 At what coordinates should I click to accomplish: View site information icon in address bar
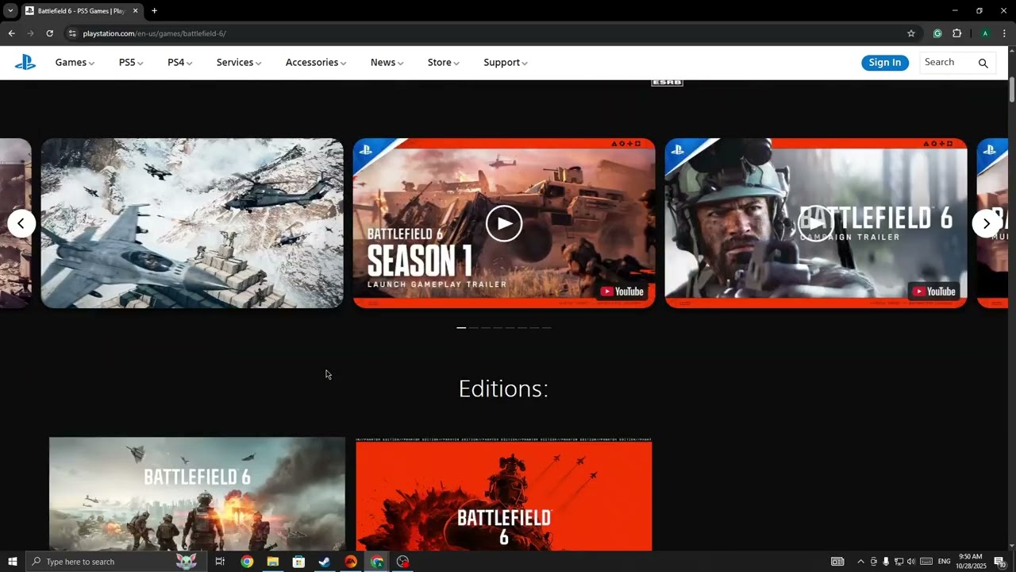[x=72, y=33]
